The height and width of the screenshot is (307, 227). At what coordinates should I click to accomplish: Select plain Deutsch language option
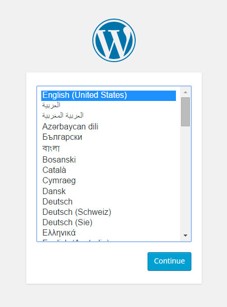coord(108,201)
